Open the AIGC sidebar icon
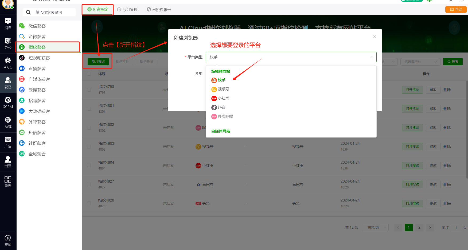Screen dimensions: 468x250 [8, 63]
